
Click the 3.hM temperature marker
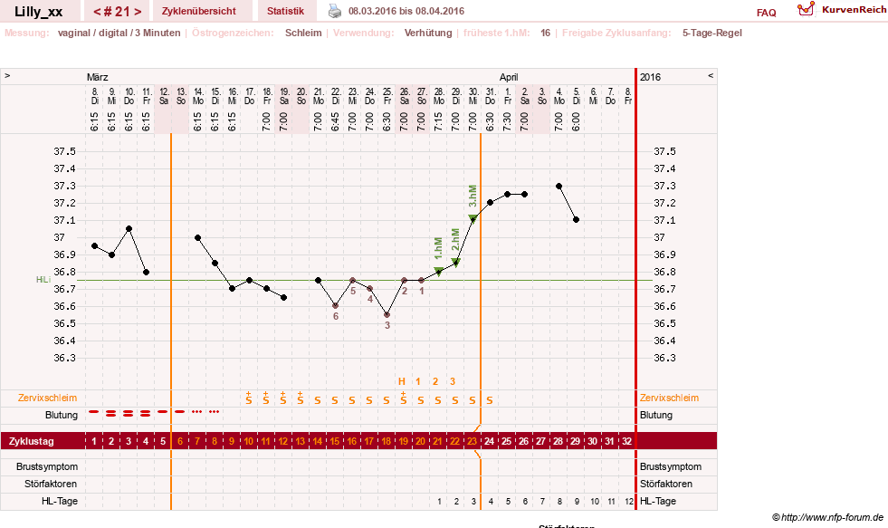point(473,218)
